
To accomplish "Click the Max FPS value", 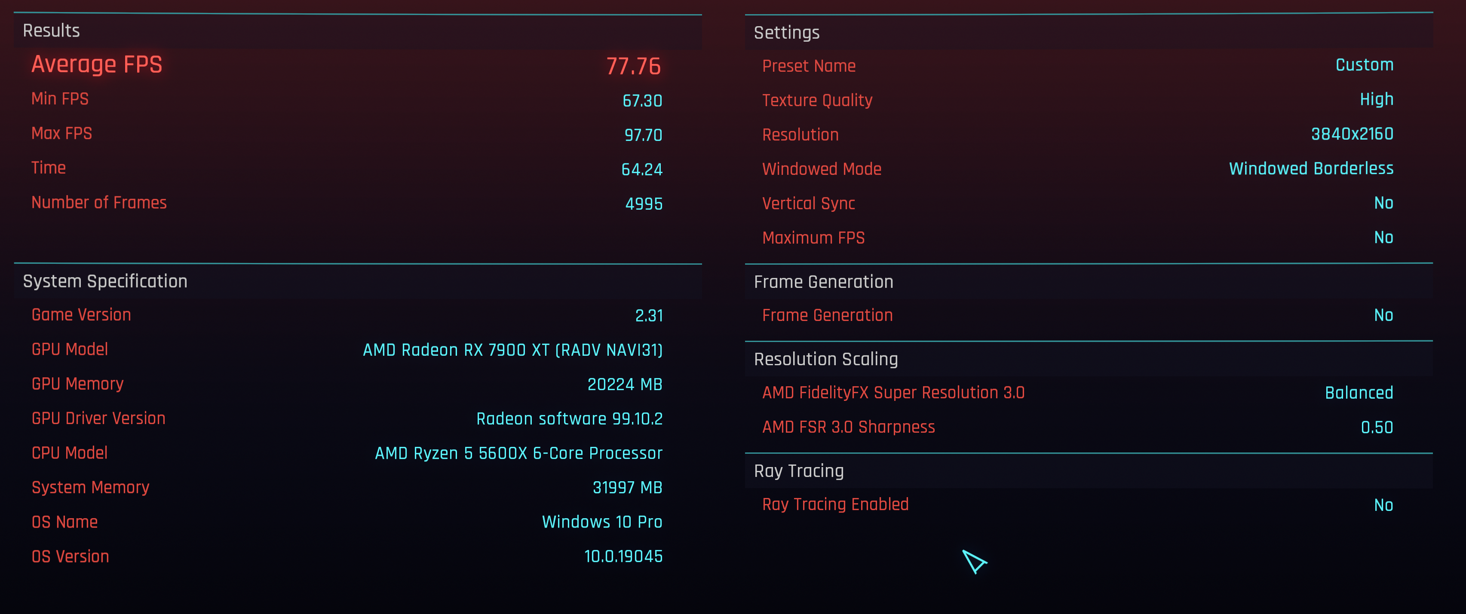I will coord(642,135).
